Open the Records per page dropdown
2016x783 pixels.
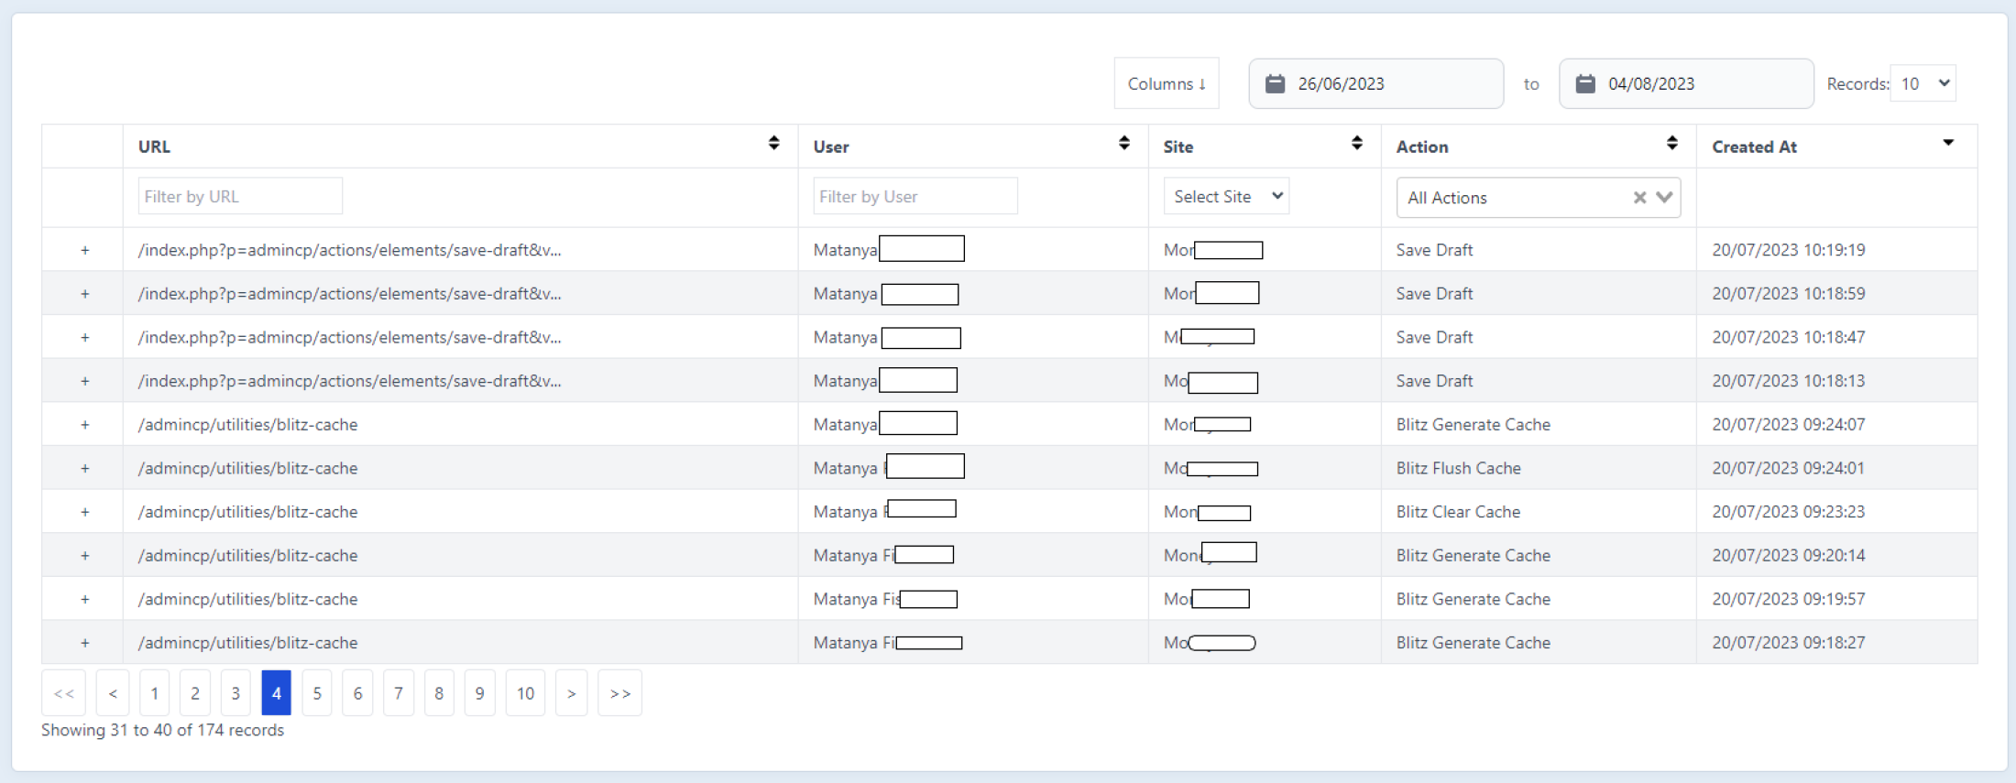click(1923, 83)
